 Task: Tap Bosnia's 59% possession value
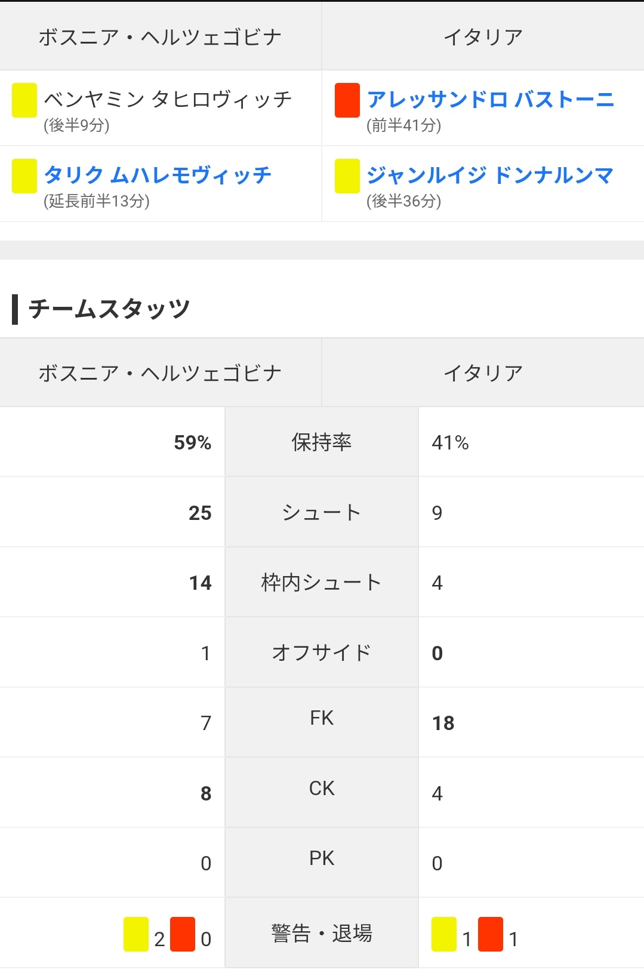click(192, 442)
